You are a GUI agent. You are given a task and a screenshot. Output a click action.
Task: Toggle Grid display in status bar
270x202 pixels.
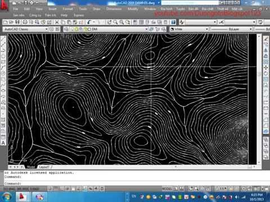pos(56,189)
